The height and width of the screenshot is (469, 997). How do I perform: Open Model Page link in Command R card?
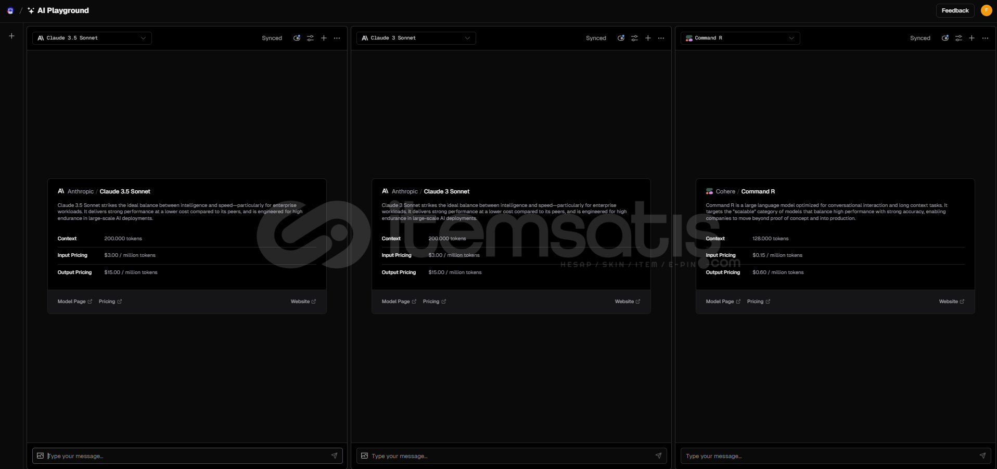click(x=723, y=302)
